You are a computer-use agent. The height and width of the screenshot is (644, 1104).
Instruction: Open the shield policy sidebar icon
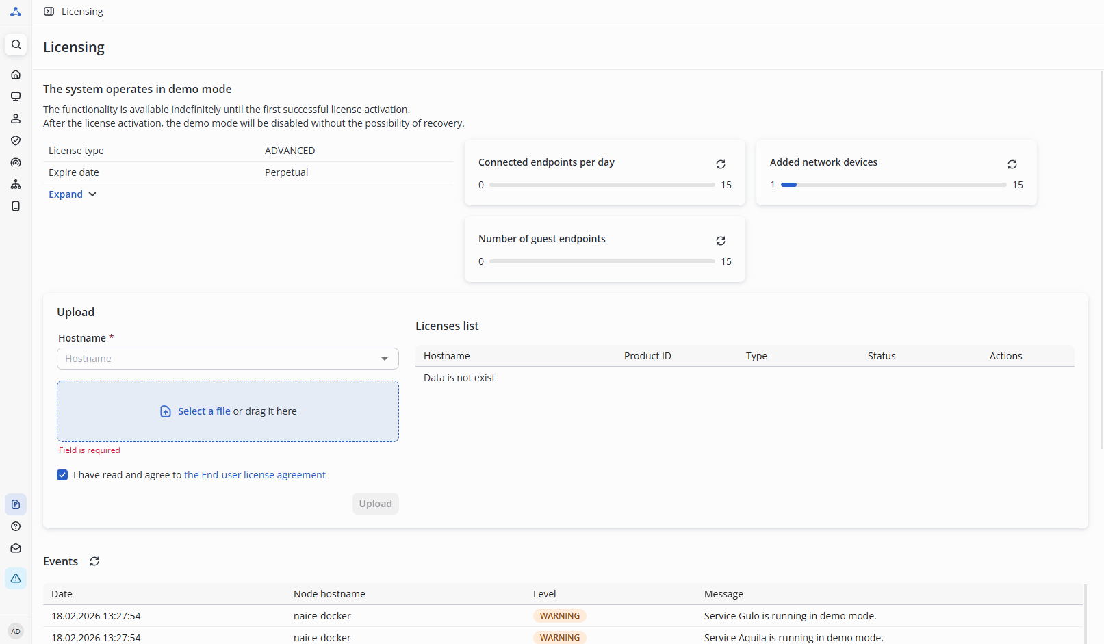[16, 140]
